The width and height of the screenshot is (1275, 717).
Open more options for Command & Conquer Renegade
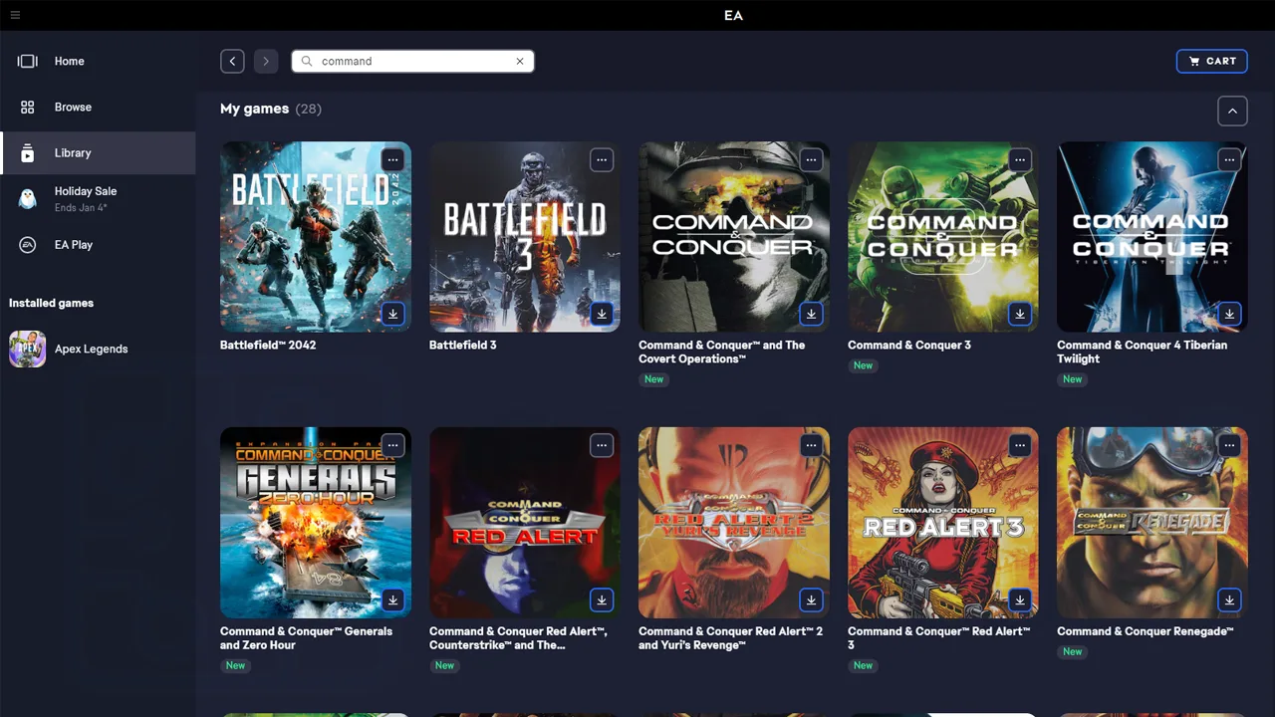point(1229,445)
